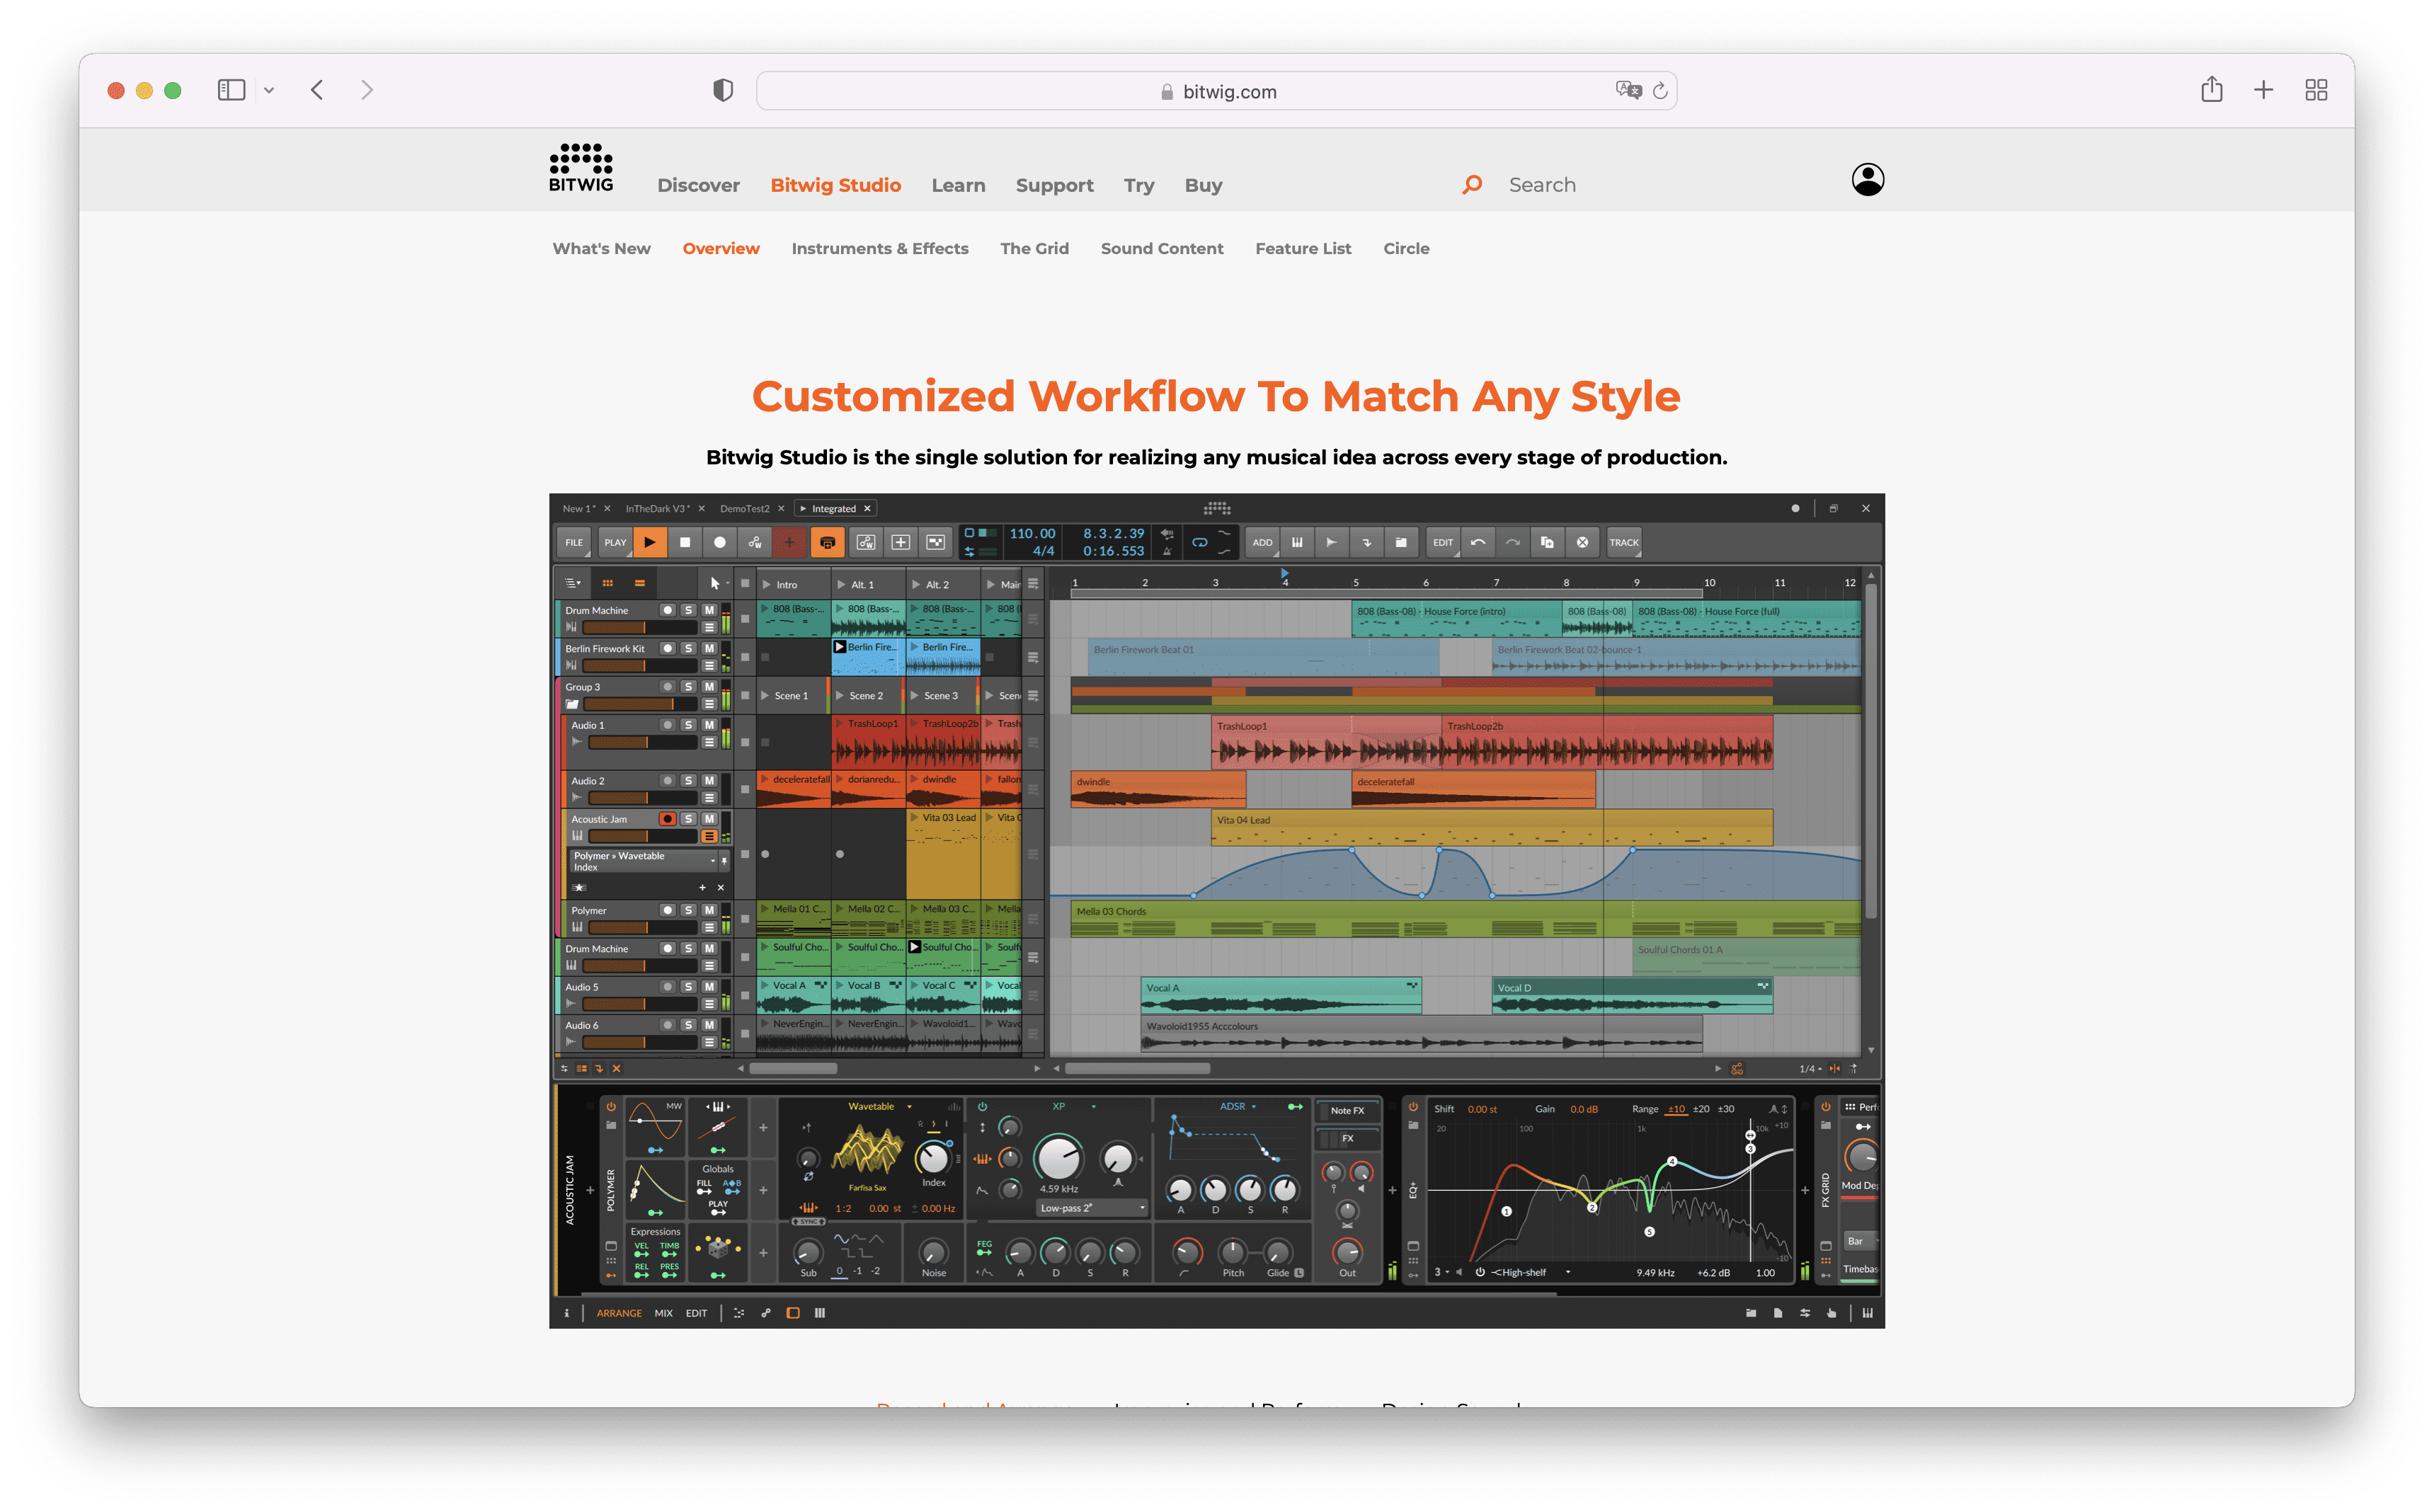This screenshot has width=2434, height=1512.
Task: Toggle the orange clip launcher overdub button
Action: pyautogui.click(x=827, y=543)
